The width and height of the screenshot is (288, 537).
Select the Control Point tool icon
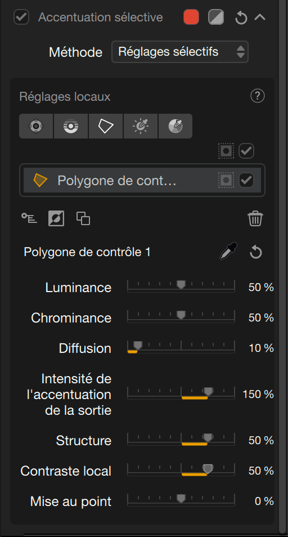(36, 126)
